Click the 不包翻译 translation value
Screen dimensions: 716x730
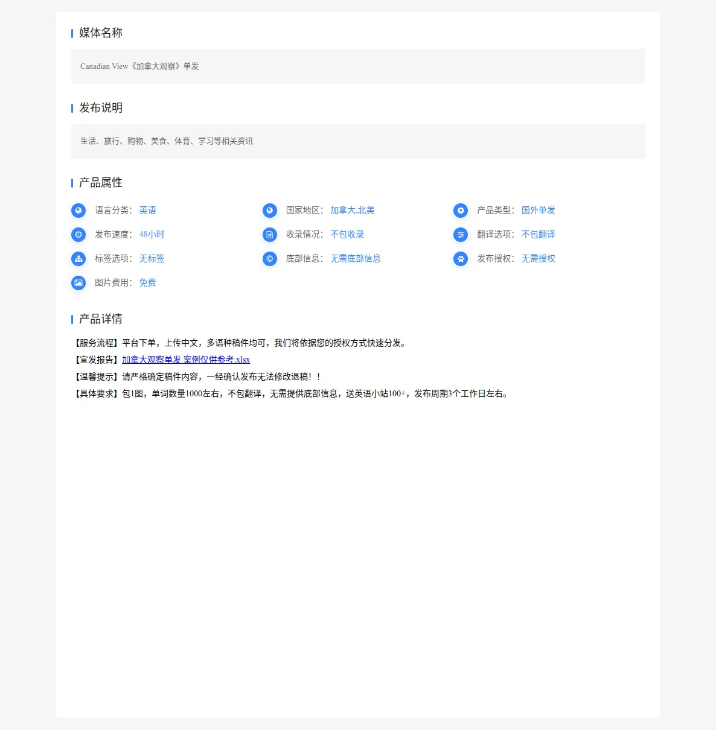[539, 235]
